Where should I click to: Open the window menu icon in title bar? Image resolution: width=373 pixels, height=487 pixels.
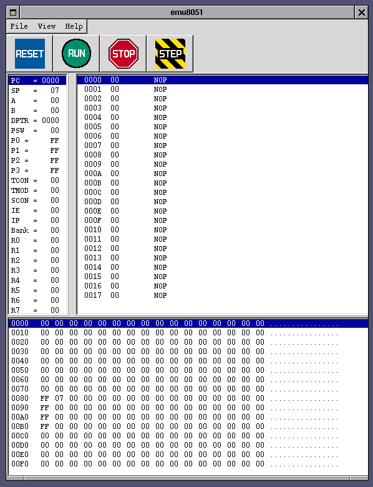click(13, 12)
